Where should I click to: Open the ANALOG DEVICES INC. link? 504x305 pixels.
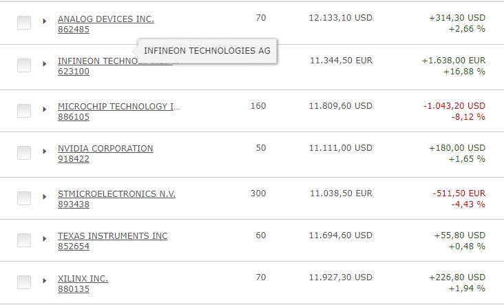(106, 19)
